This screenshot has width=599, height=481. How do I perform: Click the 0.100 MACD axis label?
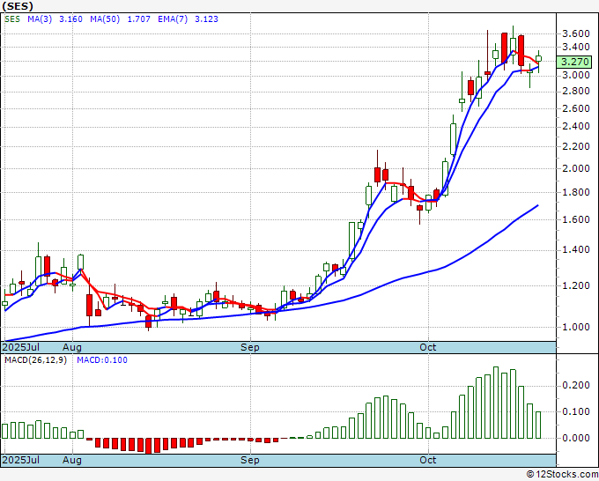coord(576,412)
